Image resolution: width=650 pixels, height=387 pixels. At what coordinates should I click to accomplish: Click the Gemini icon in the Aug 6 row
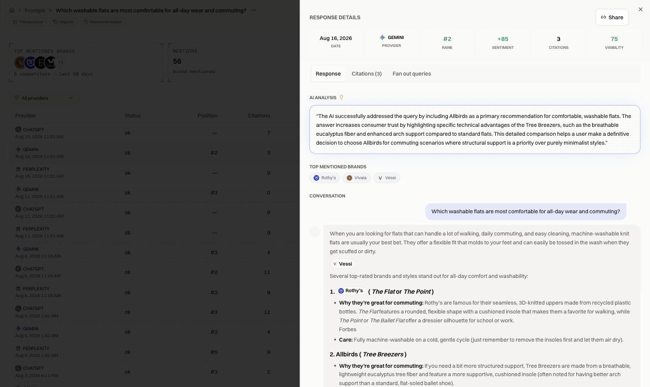(18, 249)
